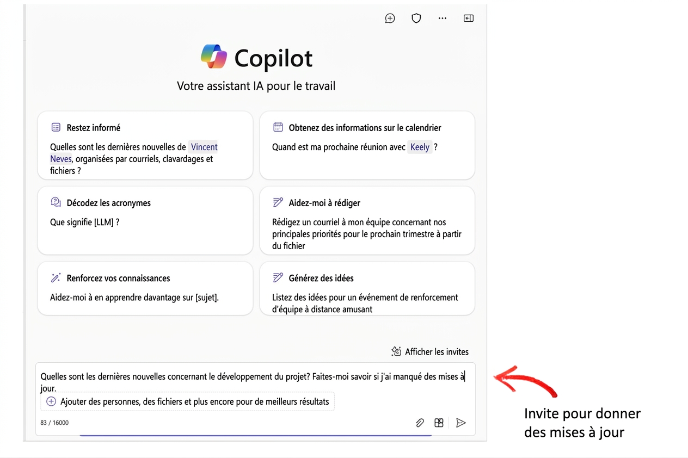Click the paperclip attach icon
The width and height of the screenshot is (688, 458).
tap(420, 423)
